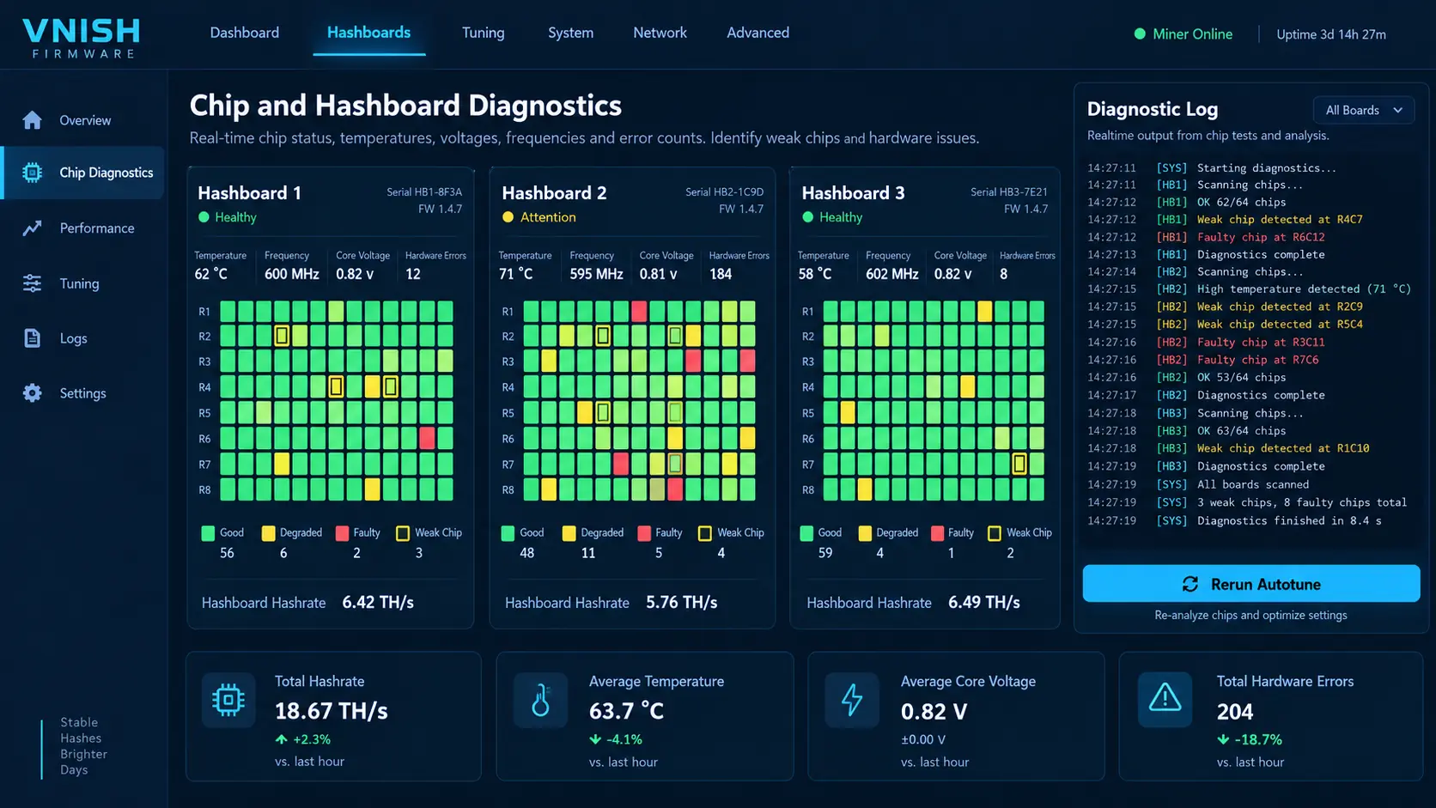Image resolution: width=1436 pixels, height=808 pixels.
Task: Click Hashboard 3 frequency value 602 MHz
Action: 892,274
